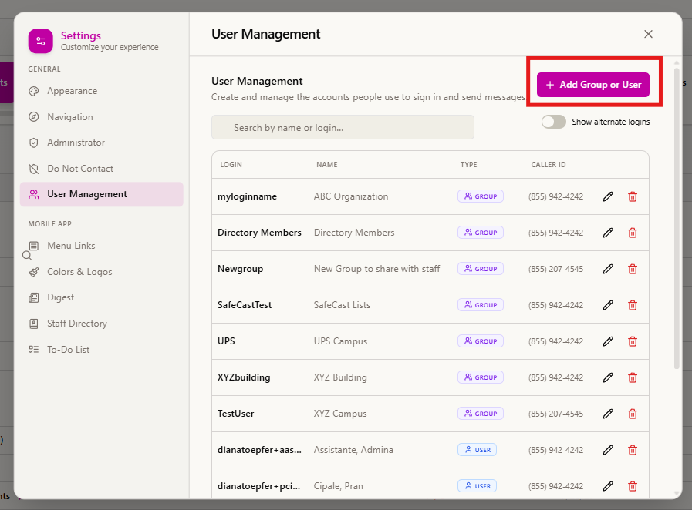Delete the Newgroup row with trash icon
Viewport: 692px width, 510px height.
[633, 269]
